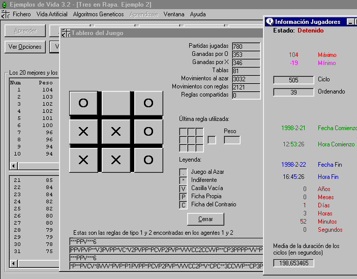Click the Información Jugadores info icon
Image resolution: width=357 pixels, height=279 pixels.
pyautogui.click(x=270, y=22)
